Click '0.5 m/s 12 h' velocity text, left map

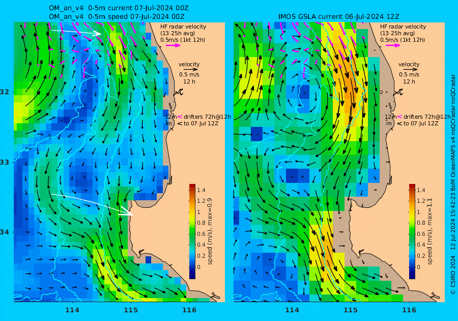coord(189,78)
